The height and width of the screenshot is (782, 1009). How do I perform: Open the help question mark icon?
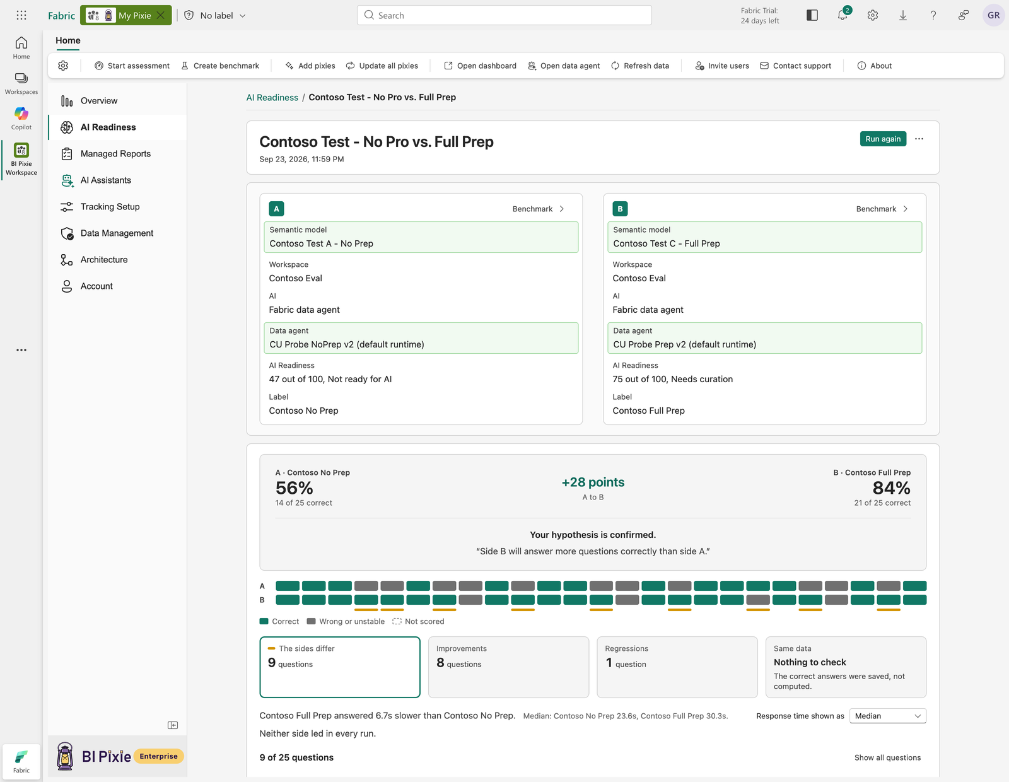pos(933,15)
